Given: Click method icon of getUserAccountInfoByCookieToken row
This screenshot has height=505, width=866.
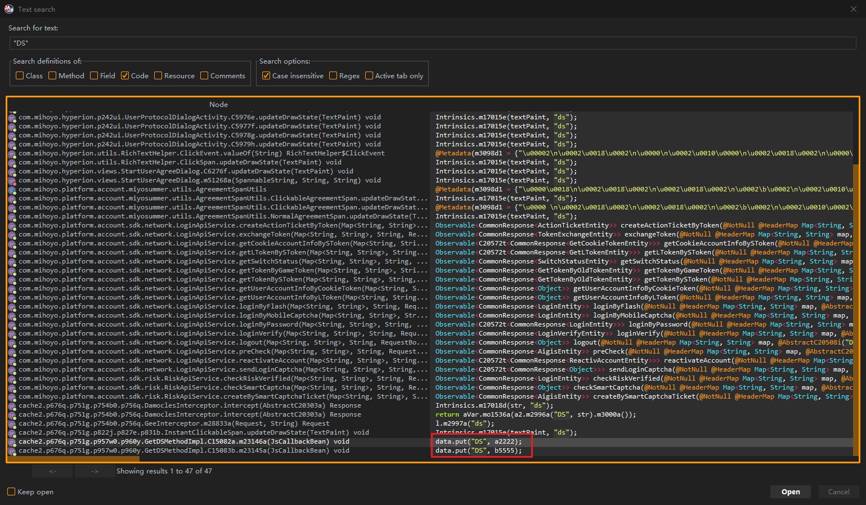Looking at the screenshot, I should coord(12,289).
